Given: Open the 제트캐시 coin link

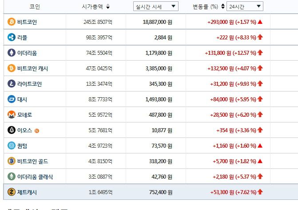Looking at the screenshot, I should [x=27, y=192].
